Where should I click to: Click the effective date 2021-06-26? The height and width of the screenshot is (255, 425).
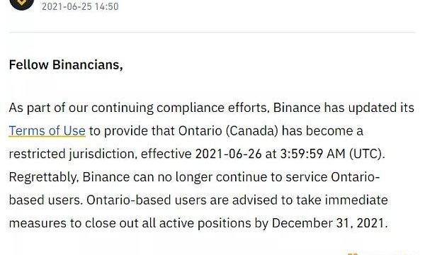point(229,154)
